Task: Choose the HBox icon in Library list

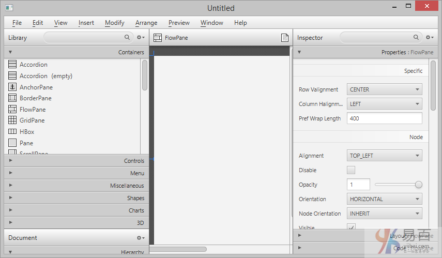Action: point(12,132)
